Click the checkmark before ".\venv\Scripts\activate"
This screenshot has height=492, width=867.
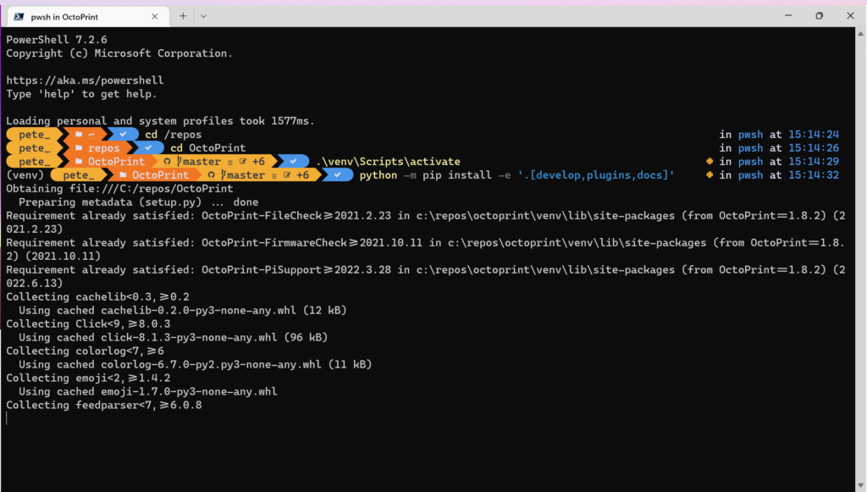tap(293, 162)
